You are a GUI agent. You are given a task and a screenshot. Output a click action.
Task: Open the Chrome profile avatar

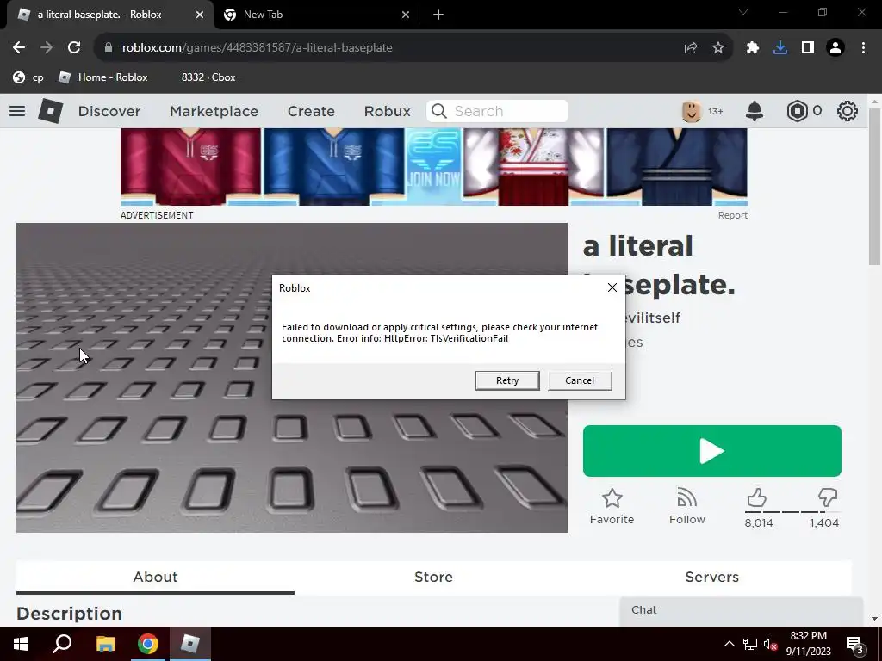point(835,48)
